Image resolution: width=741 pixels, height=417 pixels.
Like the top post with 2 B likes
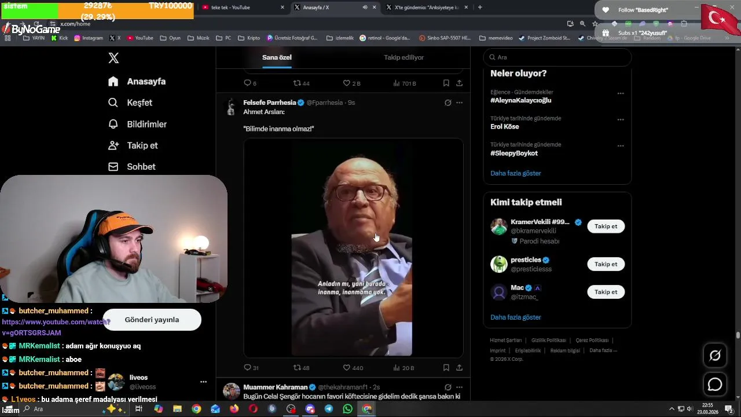point(351,83)
